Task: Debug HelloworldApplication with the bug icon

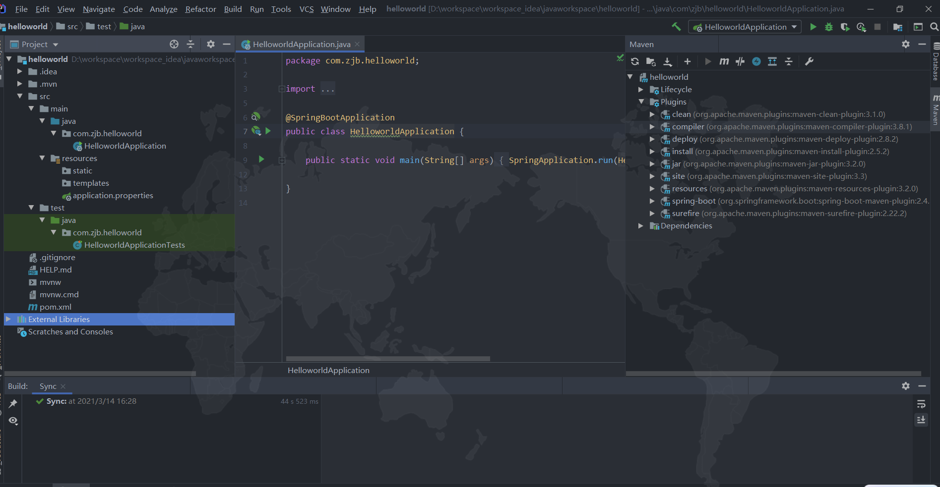Action: (x=829, y=27)
